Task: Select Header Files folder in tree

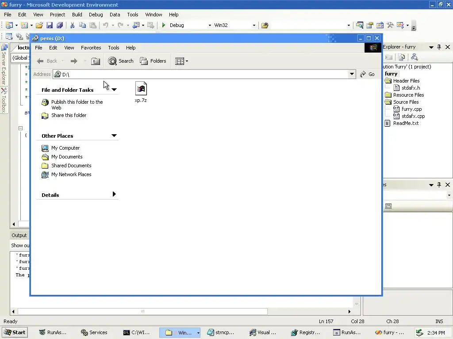Action: (x=403, y=81)
